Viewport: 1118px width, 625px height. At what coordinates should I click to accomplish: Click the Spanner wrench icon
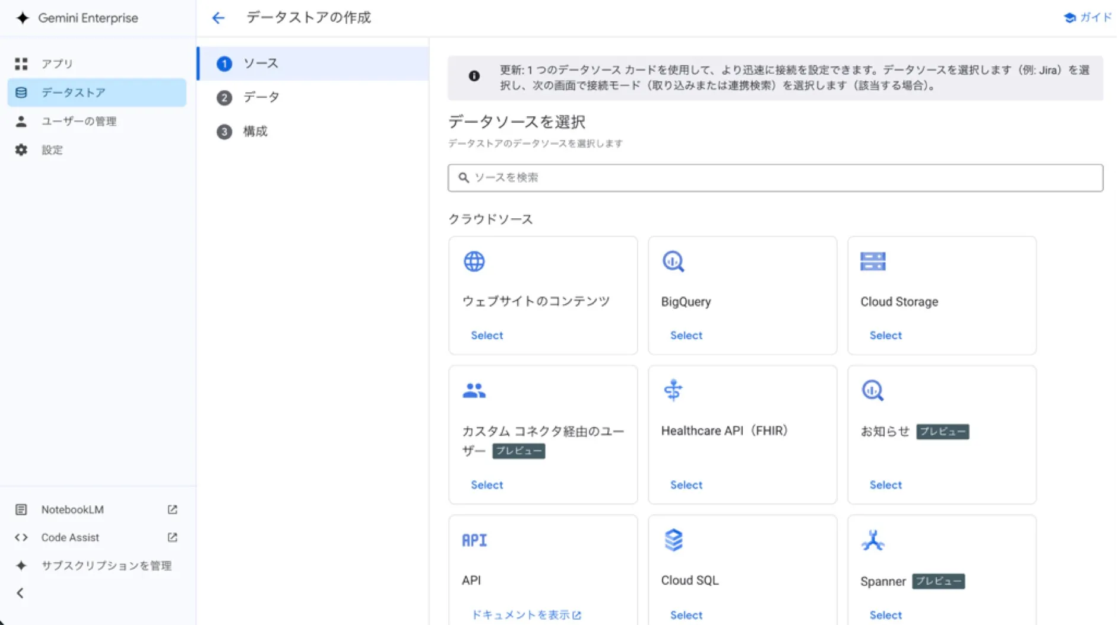pyautogui.click(x=872, y=540)
